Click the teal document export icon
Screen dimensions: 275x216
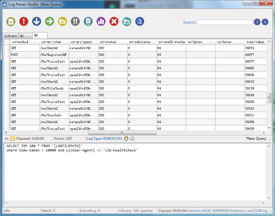88,22
